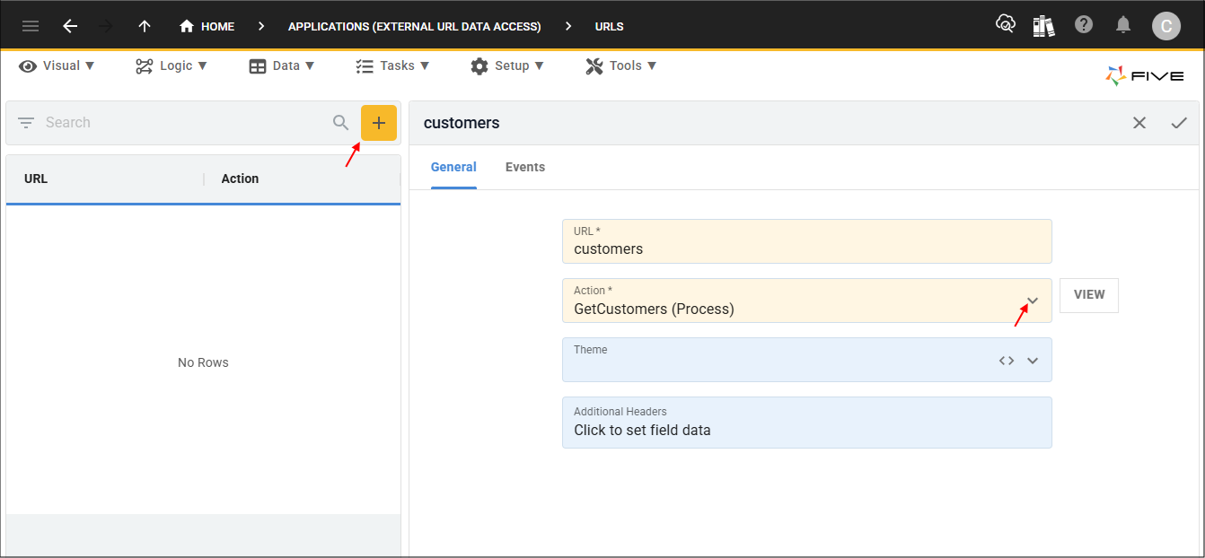Sort by URL column header
The image size is (1205, 558).
point(36,179)
